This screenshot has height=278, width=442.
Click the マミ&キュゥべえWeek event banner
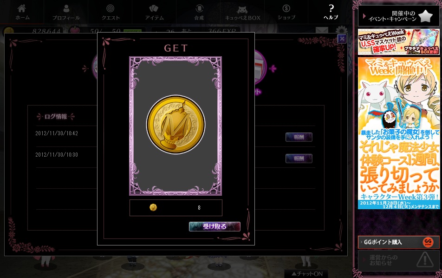tap(398, 133)
